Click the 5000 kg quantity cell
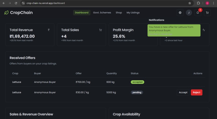This screenshot has width=217, height=119. click(111, 92)
